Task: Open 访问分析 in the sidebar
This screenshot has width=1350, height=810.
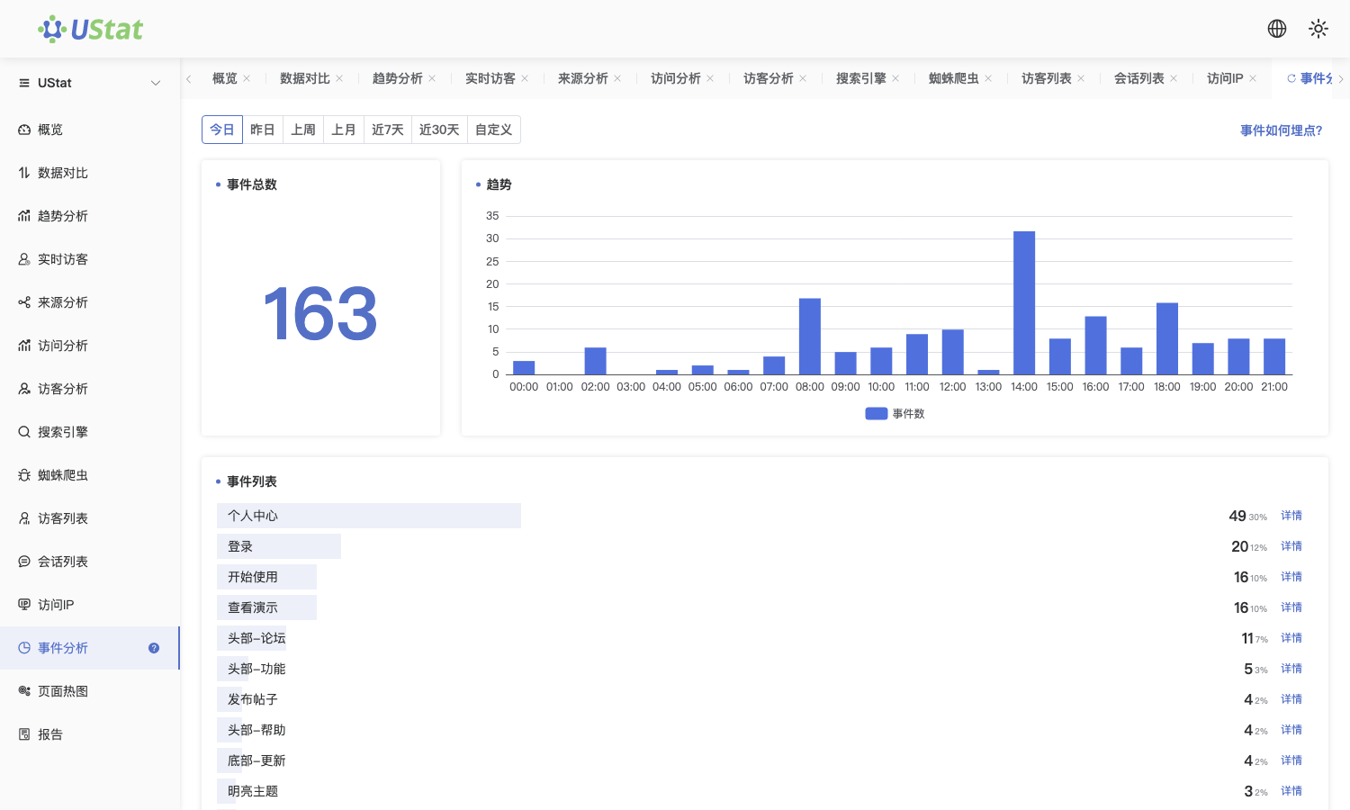Action: pyautogui.click(x=90, y=346)
